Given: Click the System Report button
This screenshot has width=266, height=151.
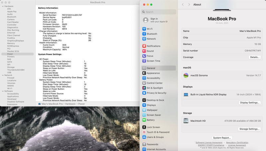Looking at the screenshot, I should (222, 138).
